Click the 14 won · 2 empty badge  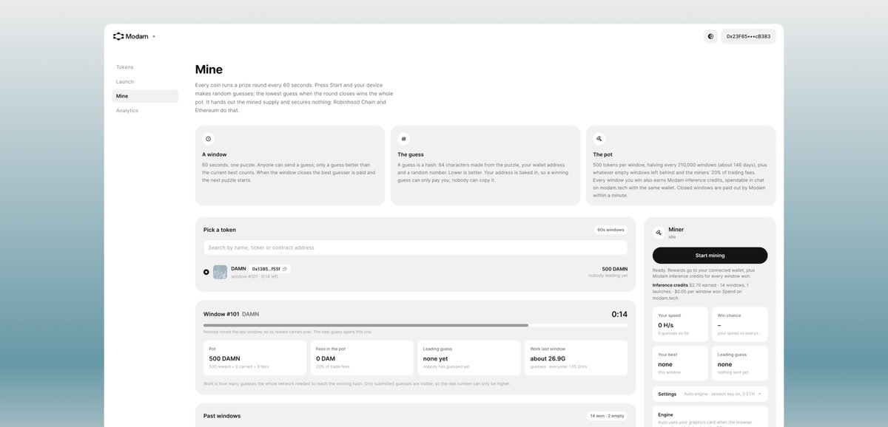[x=607, y=416]
